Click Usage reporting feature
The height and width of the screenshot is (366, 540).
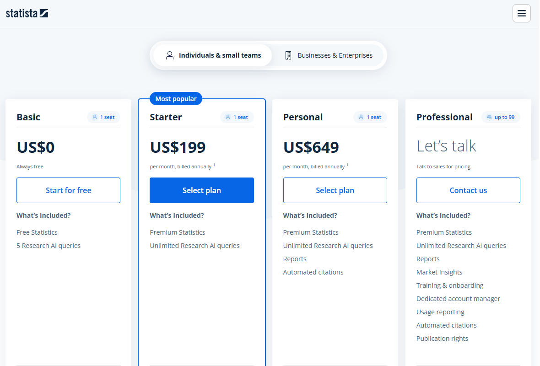click(x=441, y=312)
